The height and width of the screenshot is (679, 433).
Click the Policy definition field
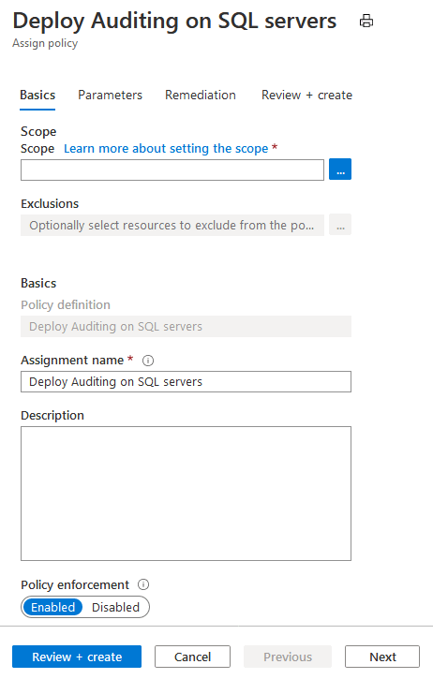tap(186, 327)
